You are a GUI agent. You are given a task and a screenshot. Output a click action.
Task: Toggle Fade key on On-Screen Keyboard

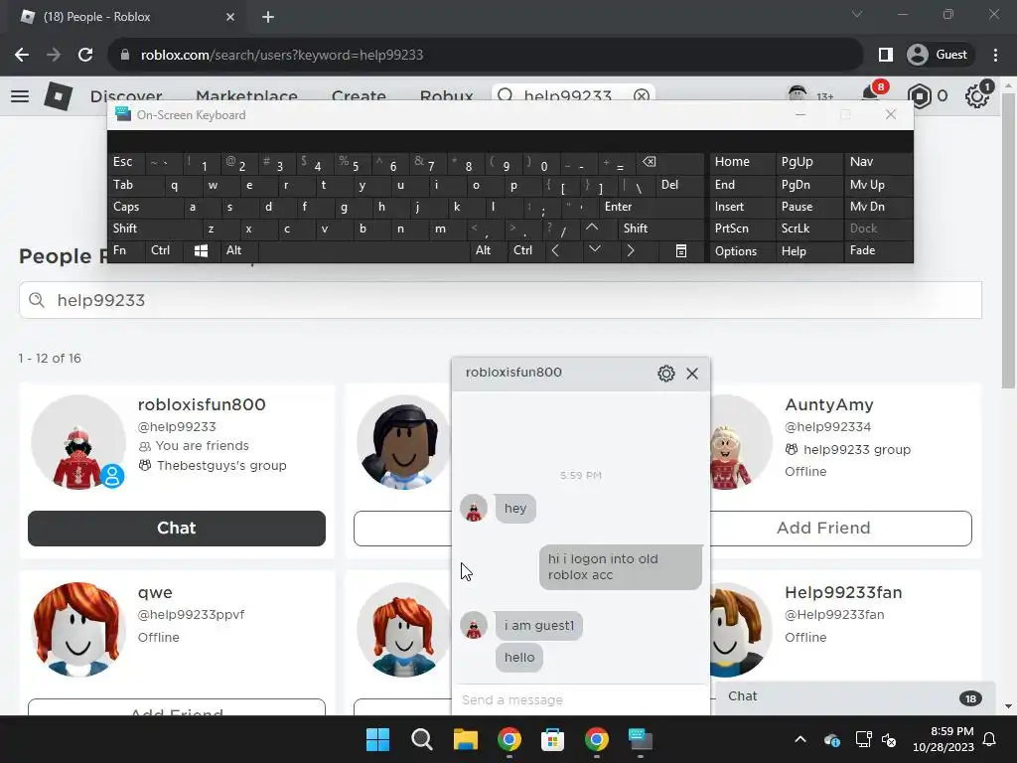(x=877, y=250)
